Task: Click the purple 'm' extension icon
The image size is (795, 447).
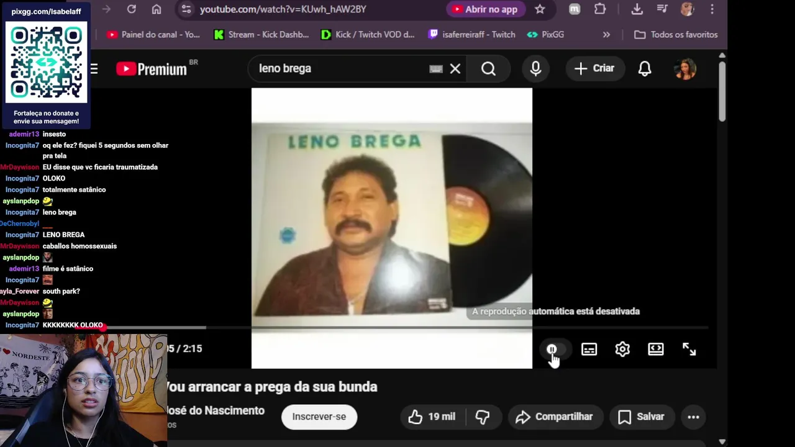Action: pyautogui.click(x=575, y=9)
